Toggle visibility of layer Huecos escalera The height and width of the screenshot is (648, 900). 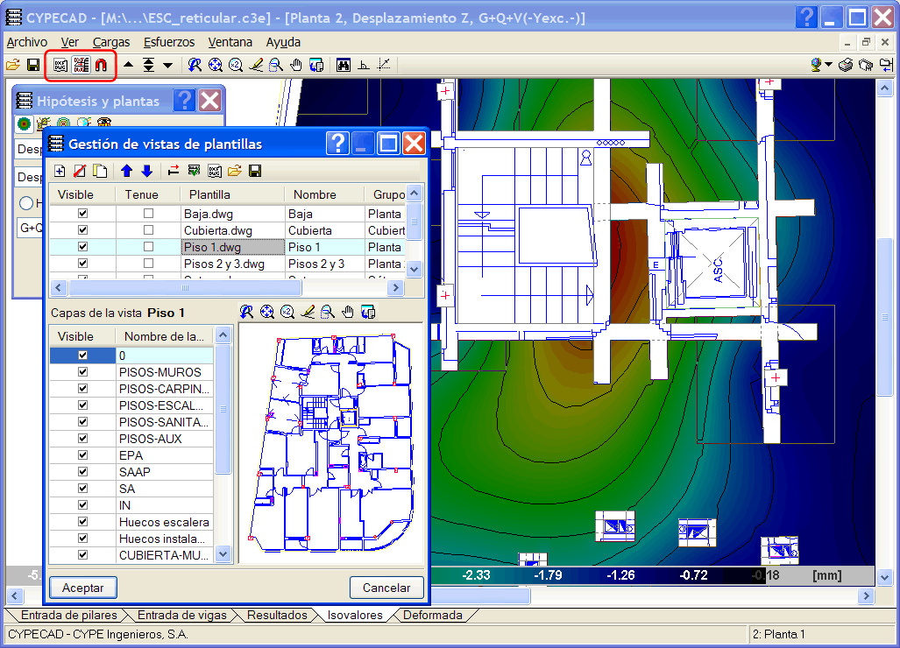(x=82, y=521)
